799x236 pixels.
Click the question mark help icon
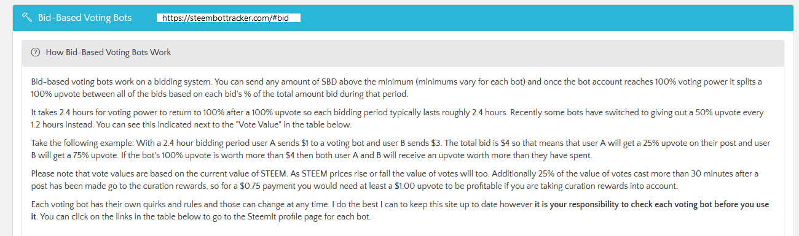tap(36, 53)
